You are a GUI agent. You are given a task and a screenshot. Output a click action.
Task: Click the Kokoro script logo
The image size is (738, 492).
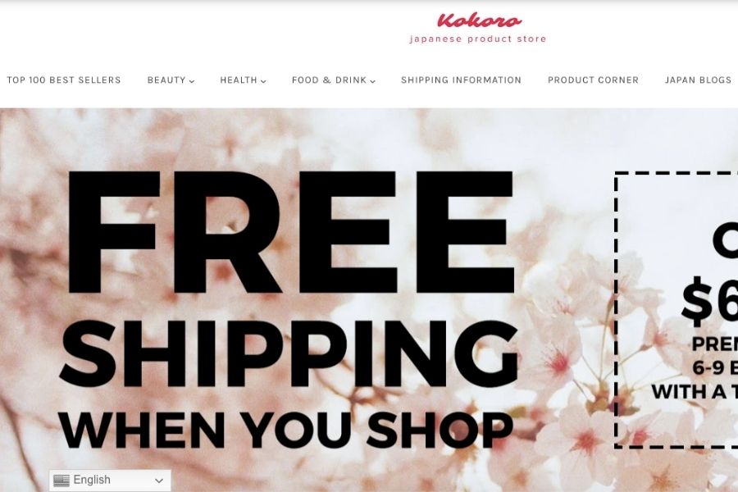[479, 20]
